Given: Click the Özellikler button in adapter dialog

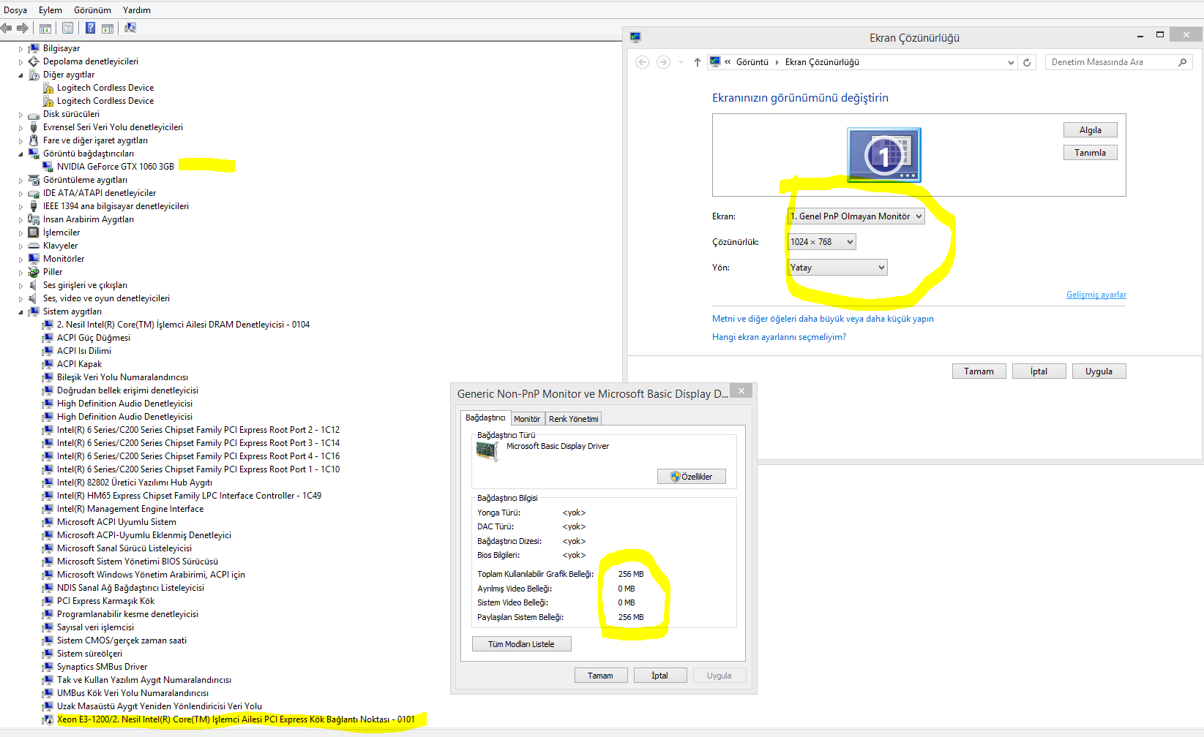Looking at the screenshot, I should point(691,477).
